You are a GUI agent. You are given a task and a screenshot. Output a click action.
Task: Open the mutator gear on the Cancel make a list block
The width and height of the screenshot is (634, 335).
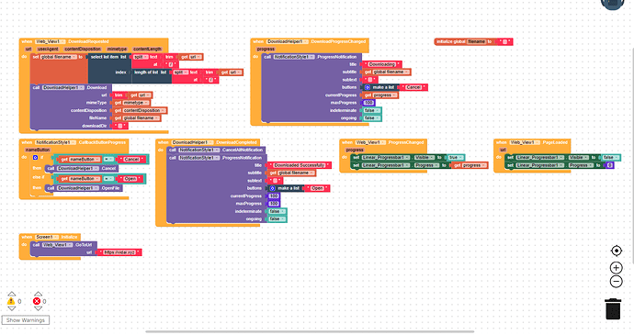coord(368,87)
